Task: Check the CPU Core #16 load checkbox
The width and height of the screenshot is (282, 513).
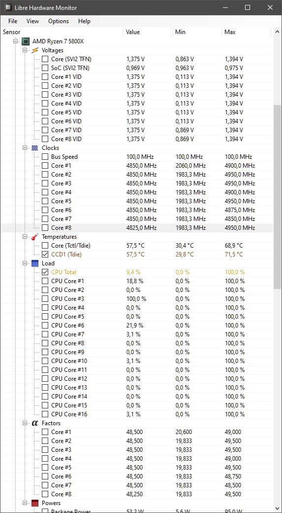Action: [45, 414]
